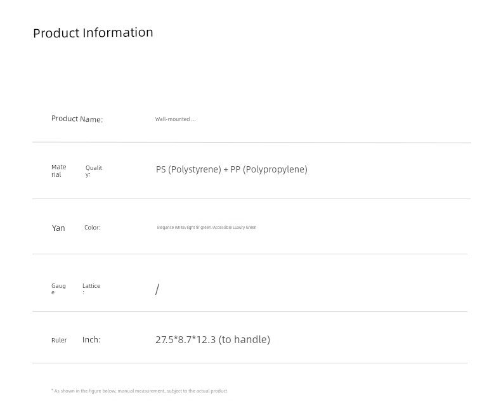The height and width of the screenshot is (416, 501).
Task: Click the Elegance white/light fir green color value
Action: coord(207,227)
